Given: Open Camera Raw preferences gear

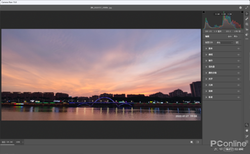Looking at the screenshot, I should 240,8.
